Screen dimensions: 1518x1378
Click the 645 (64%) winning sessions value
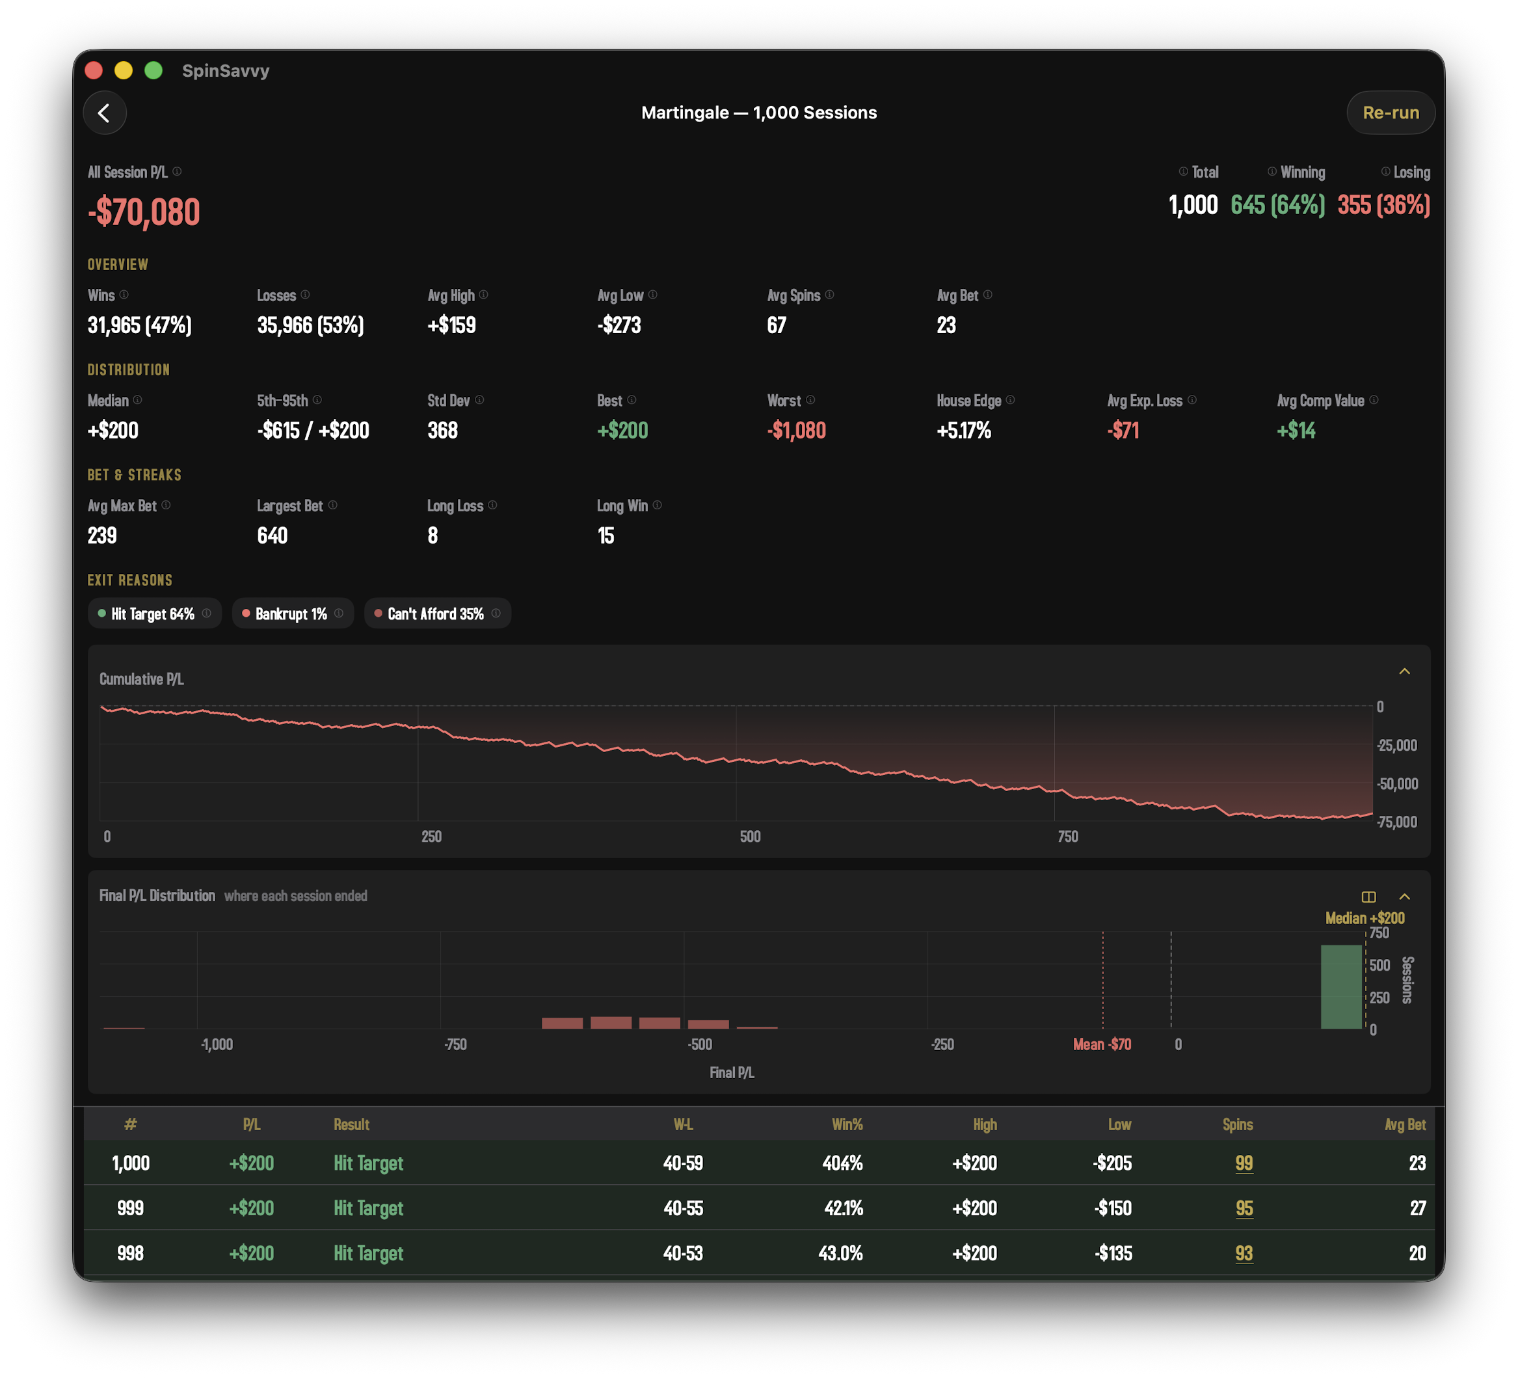[1277, 205]
